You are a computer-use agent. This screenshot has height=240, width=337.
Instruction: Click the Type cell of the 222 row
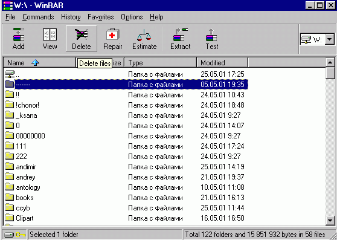(155, 157)
